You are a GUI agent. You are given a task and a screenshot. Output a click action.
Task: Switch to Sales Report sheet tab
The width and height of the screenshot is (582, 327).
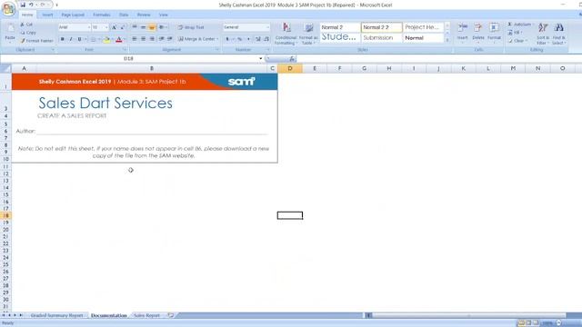pyautogui.click(x=146, y=315)
